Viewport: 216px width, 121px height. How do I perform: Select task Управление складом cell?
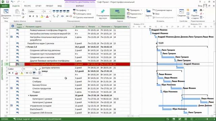(x=50, y=106)
